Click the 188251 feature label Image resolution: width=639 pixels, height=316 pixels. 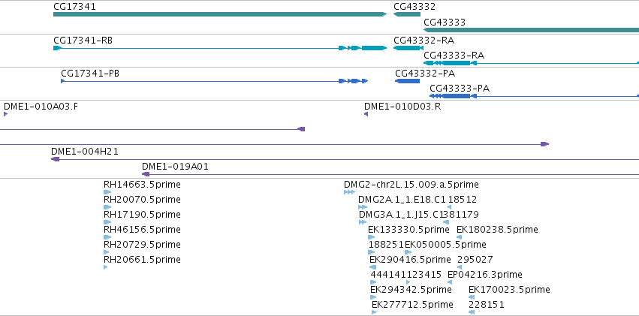click(386, 245)
